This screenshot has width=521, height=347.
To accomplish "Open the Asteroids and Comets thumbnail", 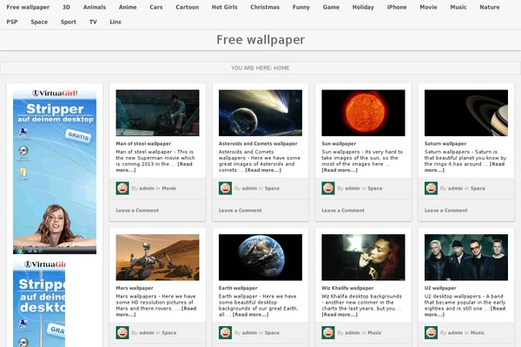I will point(260,113).
